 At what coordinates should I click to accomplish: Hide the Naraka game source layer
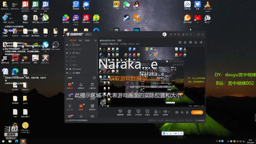click(67, 69)
